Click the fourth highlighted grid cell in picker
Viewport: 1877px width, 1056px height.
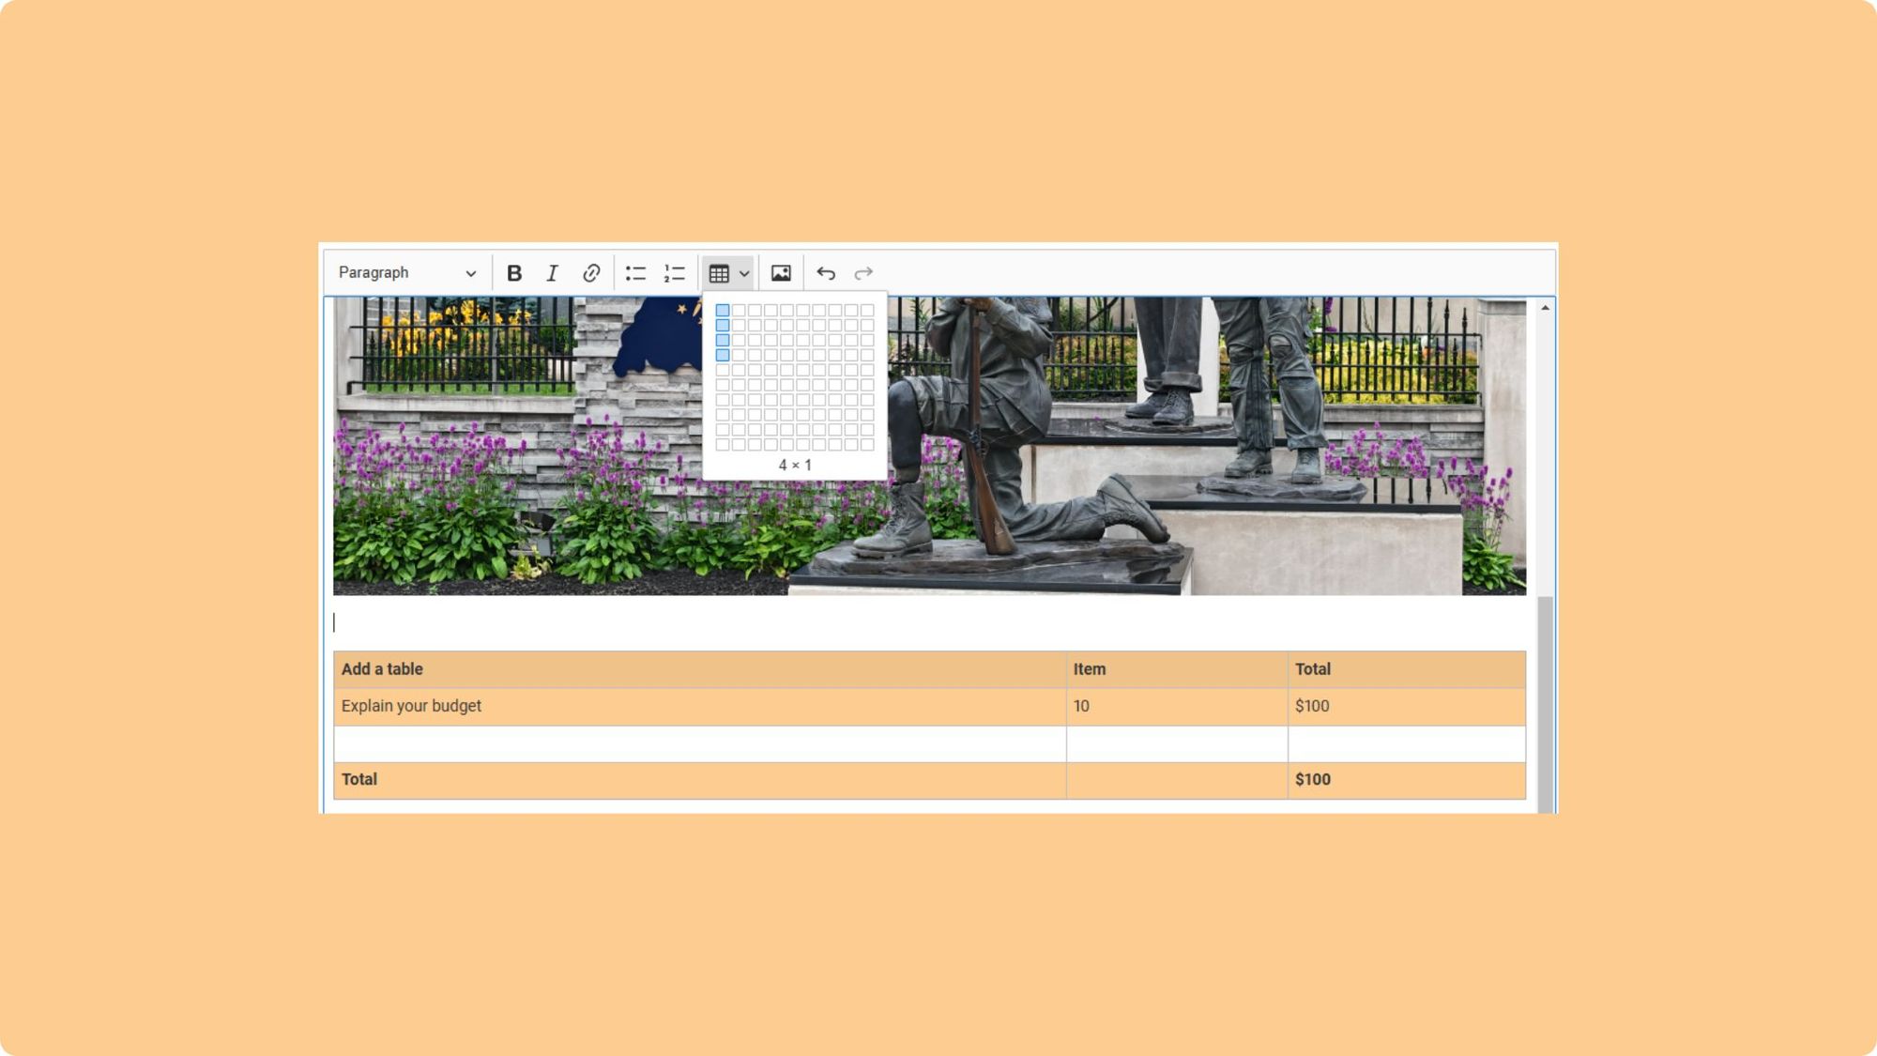[723, 355]
